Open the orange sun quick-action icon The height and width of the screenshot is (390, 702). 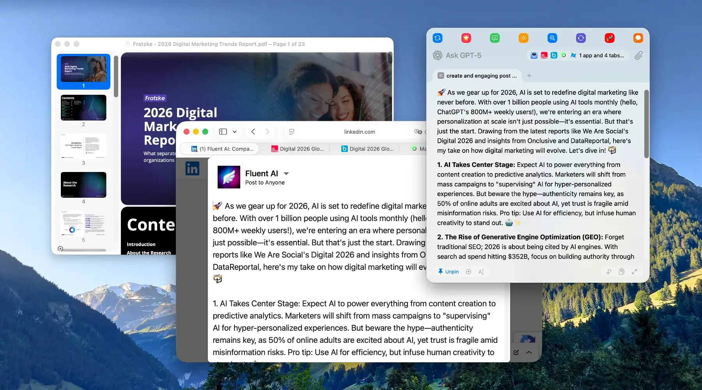[523, 38]
